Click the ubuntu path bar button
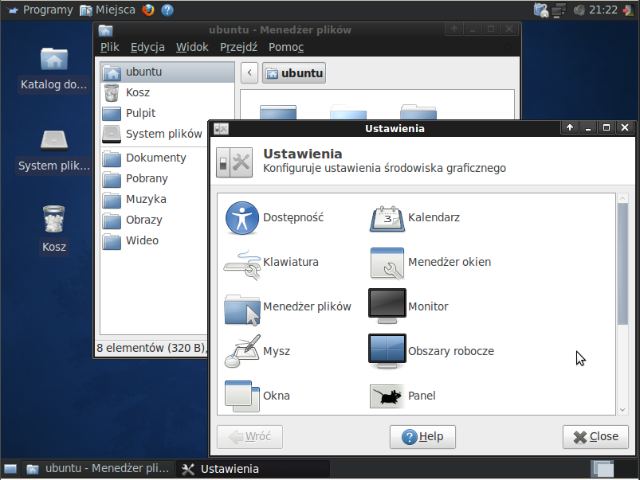This screenshot has height=480, width=640. [x=294, y=73]
